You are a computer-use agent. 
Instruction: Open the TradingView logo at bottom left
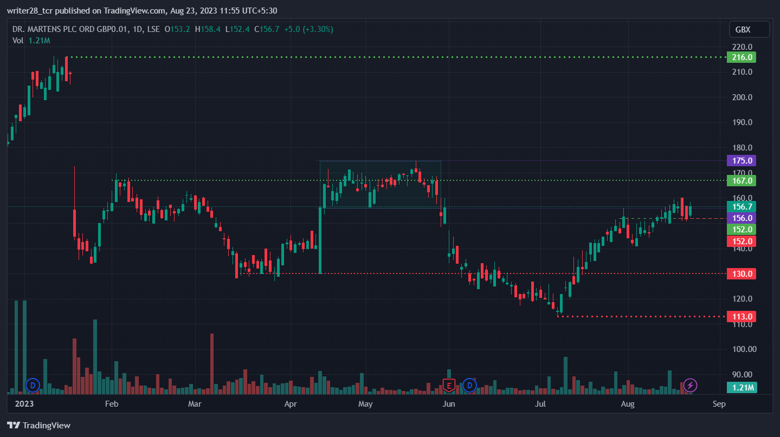click(38, 426)
